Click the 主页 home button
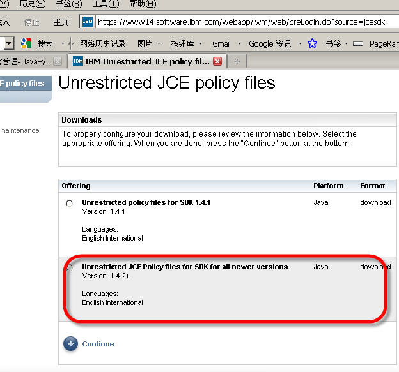This screenshot has height=372, width=399. (61, 22)
